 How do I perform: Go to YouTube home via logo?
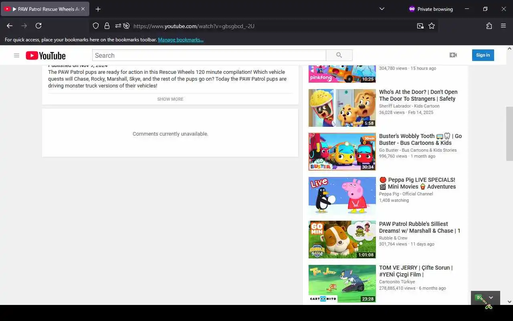pos(46,55)
